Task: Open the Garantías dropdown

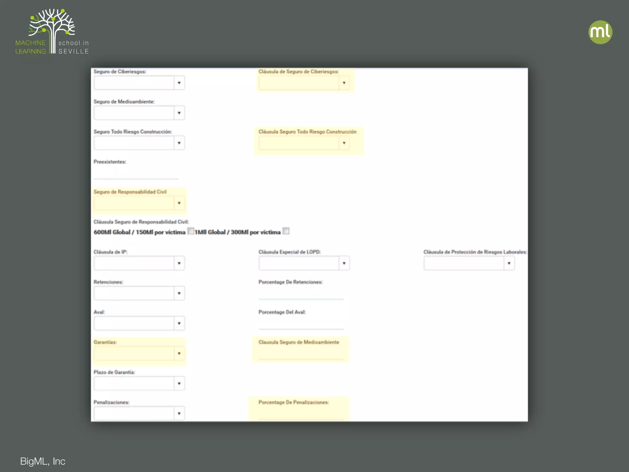Action: point(179,354)
